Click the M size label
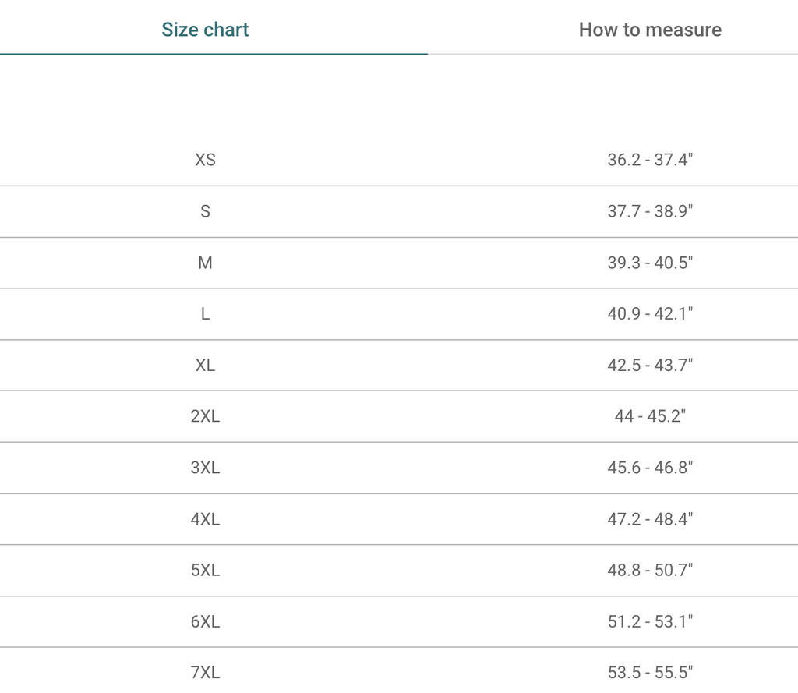 pyautogui.click(x=205, y=263)
